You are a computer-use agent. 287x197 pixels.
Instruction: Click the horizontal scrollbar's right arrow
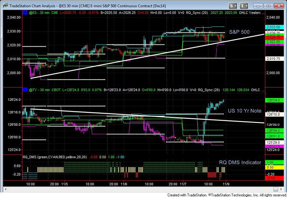tap(281, 189)
